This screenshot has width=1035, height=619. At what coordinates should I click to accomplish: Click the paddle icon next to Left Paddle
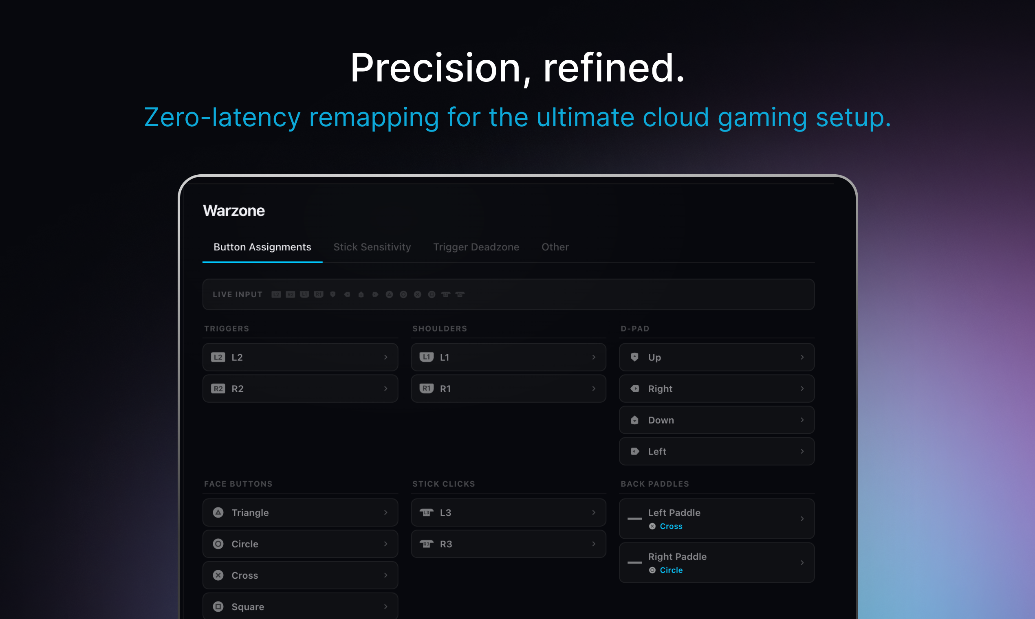[634, 519]
